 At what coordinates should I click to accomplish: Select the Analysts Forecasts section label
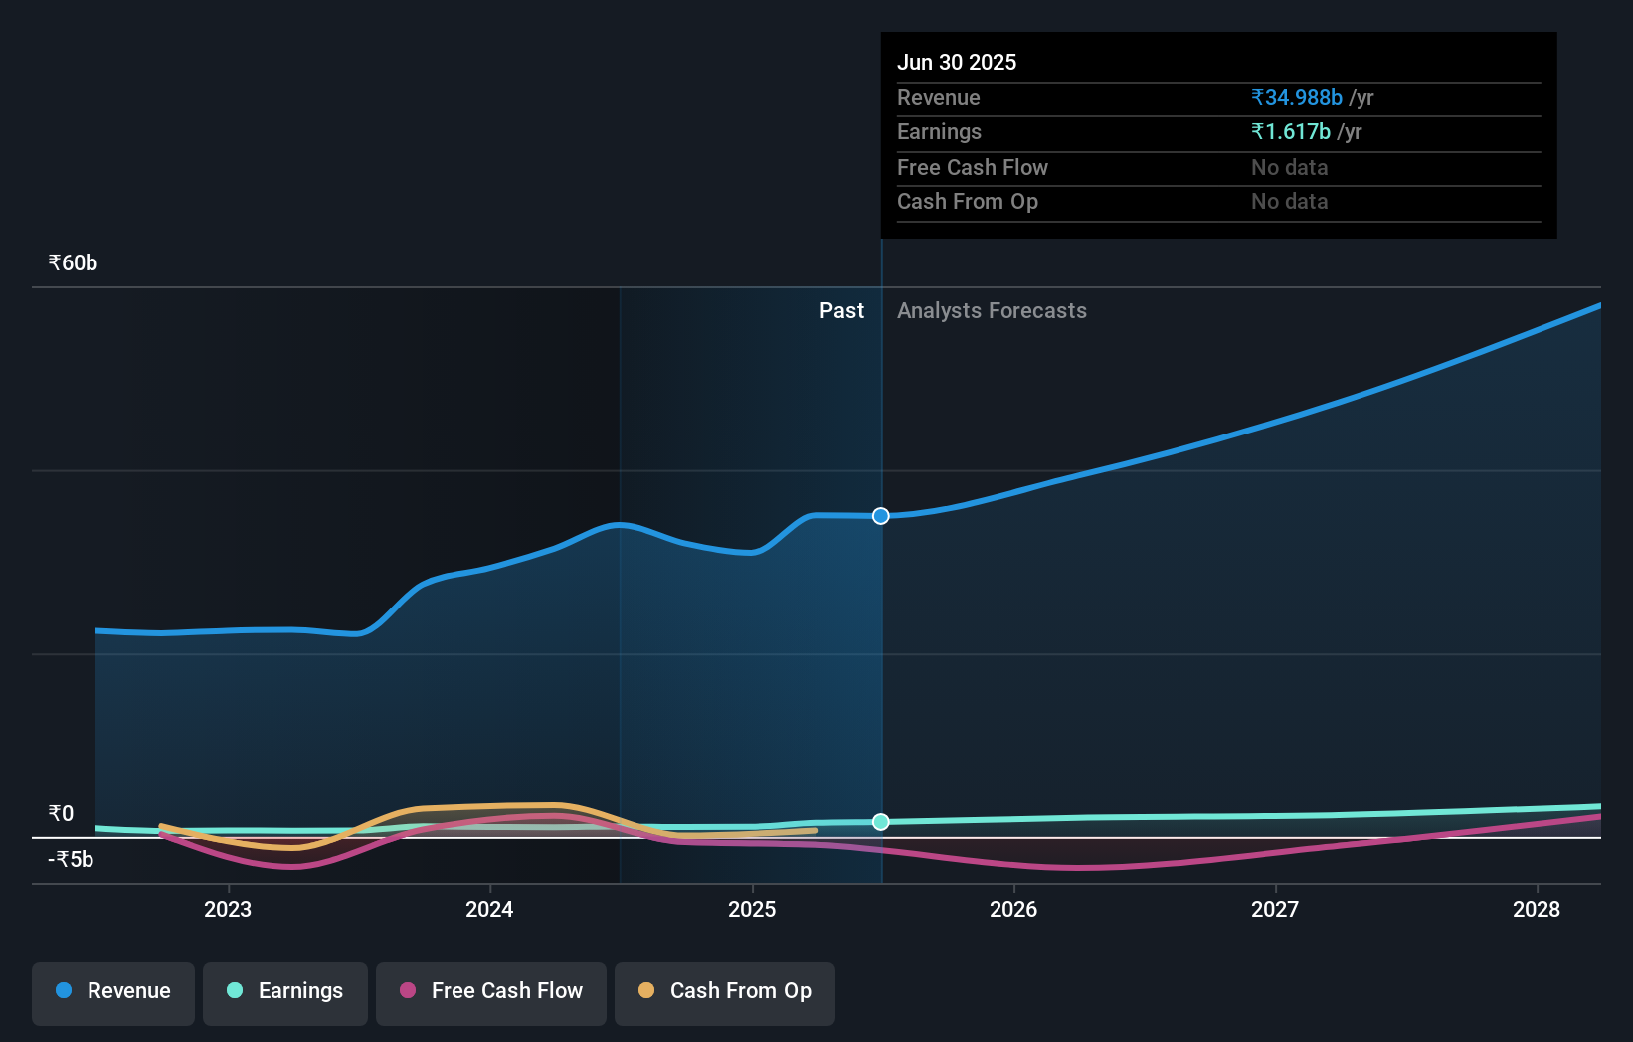coord(992,310)
